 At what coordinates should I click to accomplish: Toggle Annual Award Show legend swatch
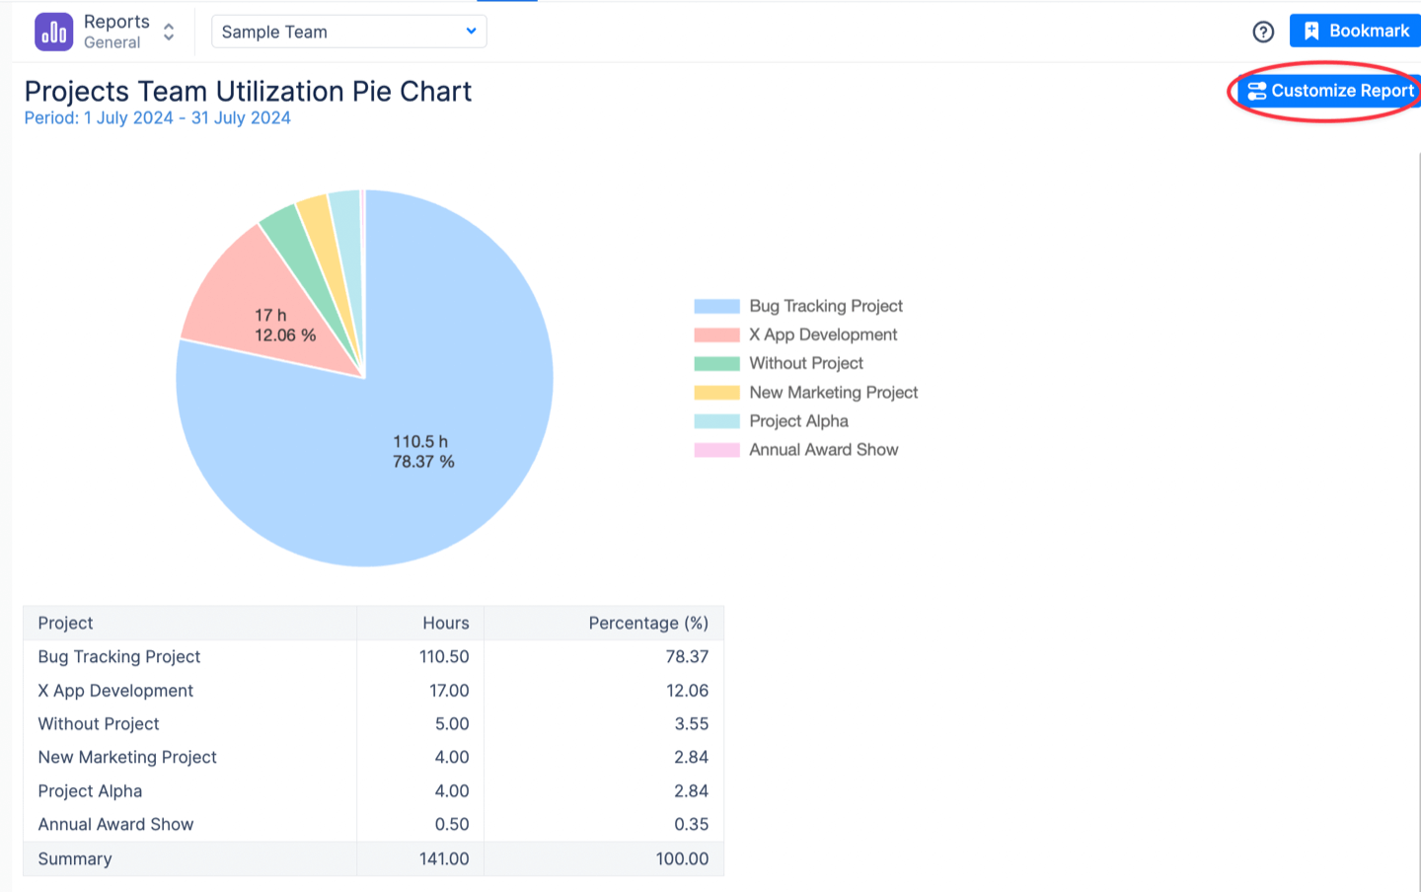716,450
